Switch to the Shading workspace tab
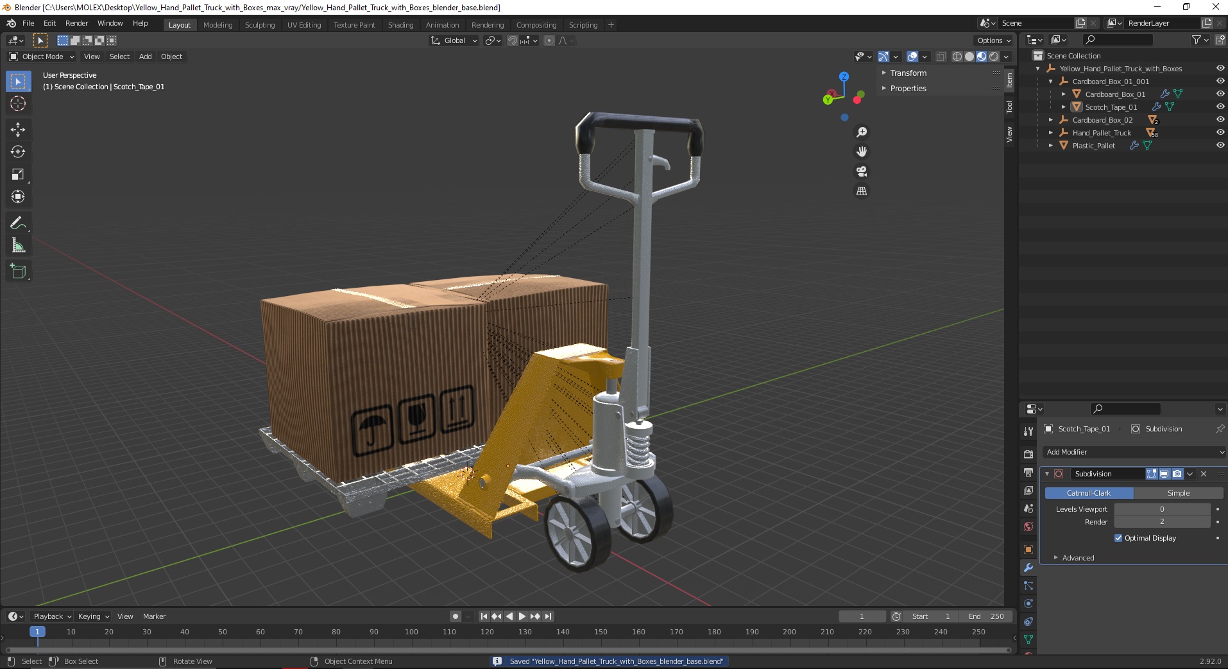 pyautogui.click(x=400, y=25)
